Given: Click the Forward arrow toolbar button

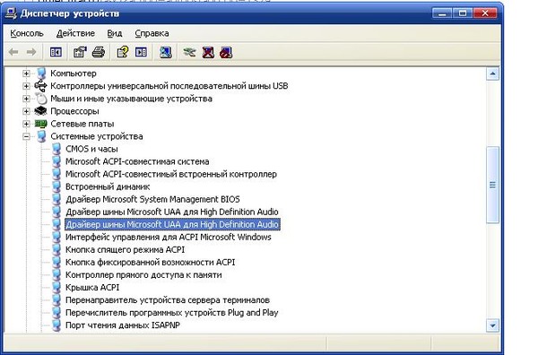Looking at the screenshot, I should tap(31, 52).
